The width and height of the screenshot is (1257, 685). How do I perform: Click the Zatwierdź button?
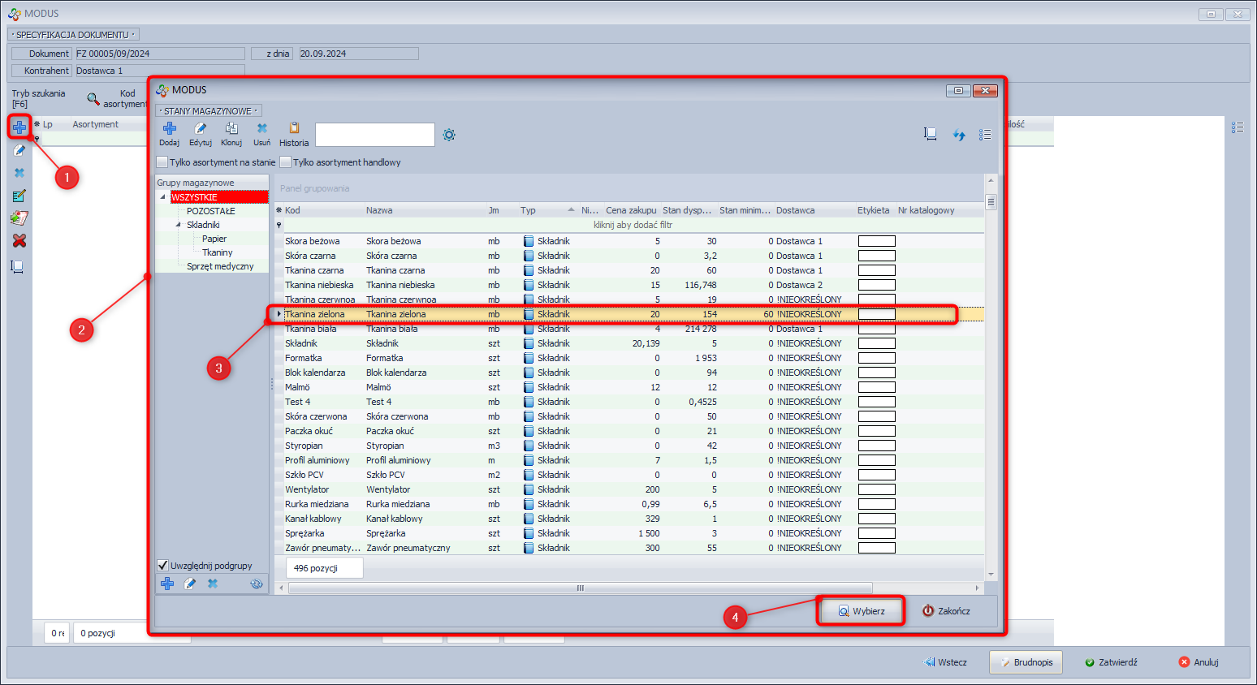coord(1111,662)
